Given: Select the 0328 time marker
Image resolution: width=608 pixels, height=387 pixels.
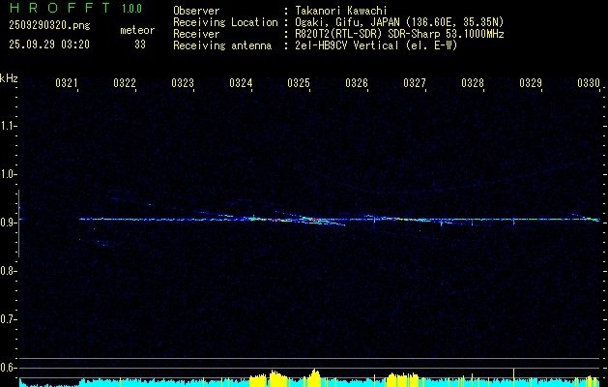Looking at the screenshot, I should coord(473,83).
